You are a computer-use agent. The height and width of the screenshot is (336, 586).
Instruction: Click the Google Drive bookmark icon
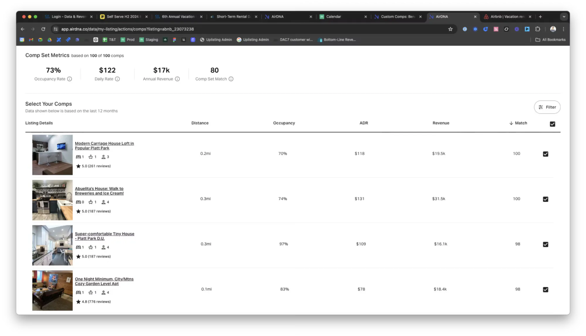50,40
